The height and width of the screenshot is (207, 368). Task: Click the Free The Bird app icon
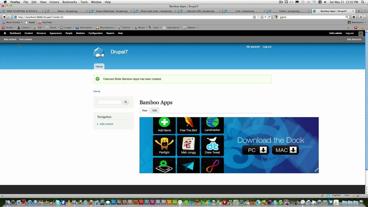click(x=188, y=125)
